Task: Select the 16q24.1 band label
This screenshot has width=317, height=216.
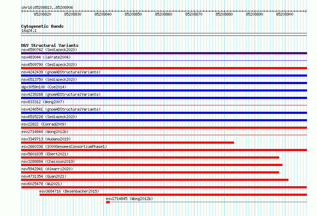Action: point(29,31)
